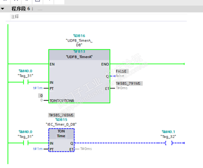This screenshot has height=168, width=203.
Task: Open the Time data type selector in the TON block
Action: [61, 136]
